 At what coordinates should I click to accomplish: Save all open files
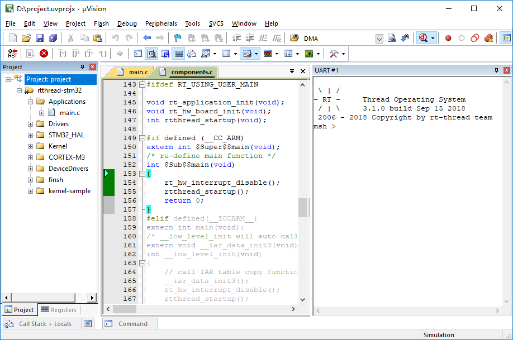pyautogui.click(x=52, y=38)
